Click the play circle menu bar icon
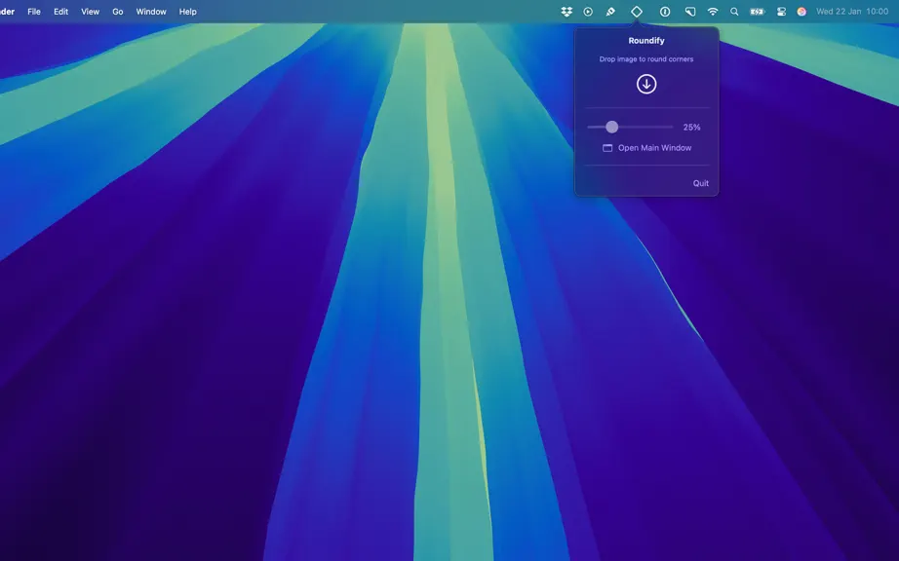Image resolution: width=899 pixels, height=561 pixels. point(588,12)
